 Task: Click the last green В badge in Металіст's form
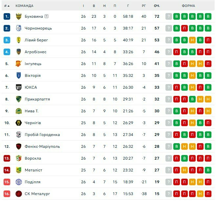click(x=208, y=170)
